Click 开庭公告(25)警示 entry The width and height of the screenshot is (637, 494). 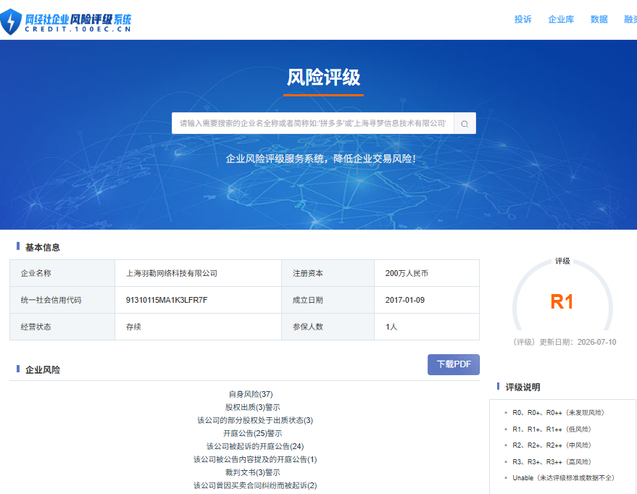point(253,434)
